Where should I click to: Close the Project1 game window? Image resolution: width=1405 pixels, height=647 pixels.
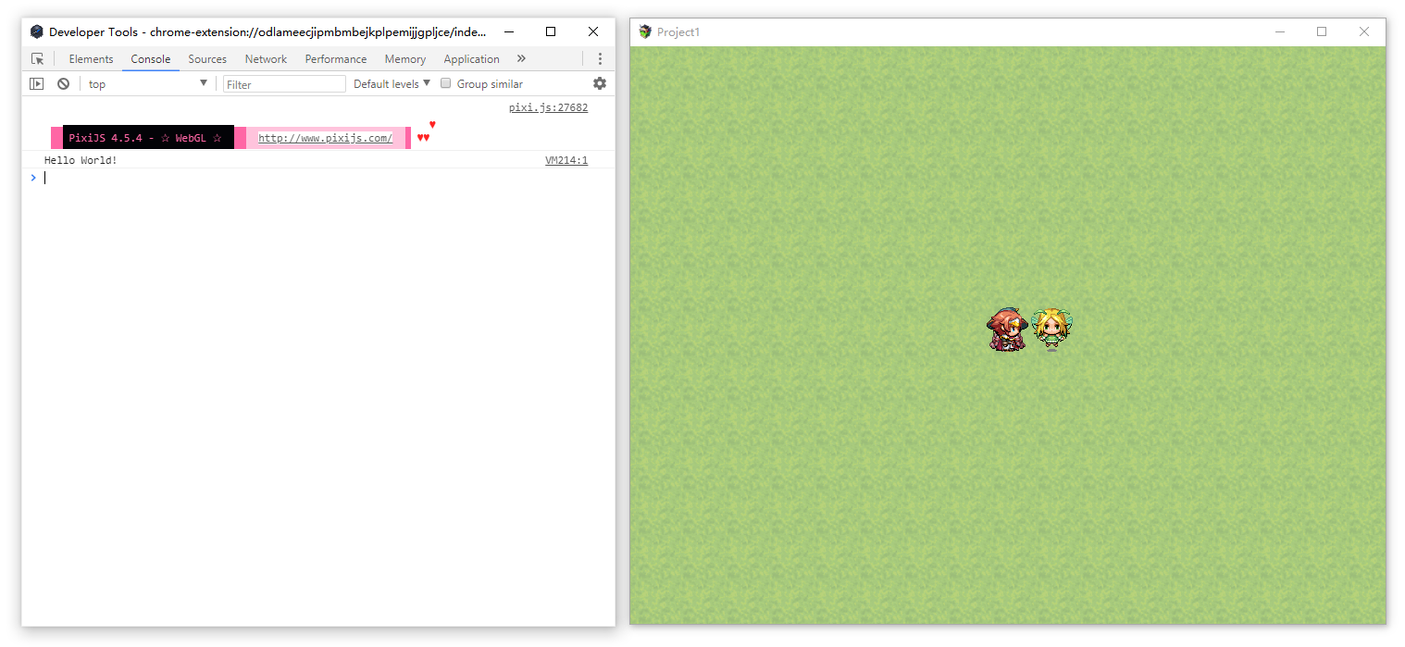pyautogui.click(x=1364, y=31)
